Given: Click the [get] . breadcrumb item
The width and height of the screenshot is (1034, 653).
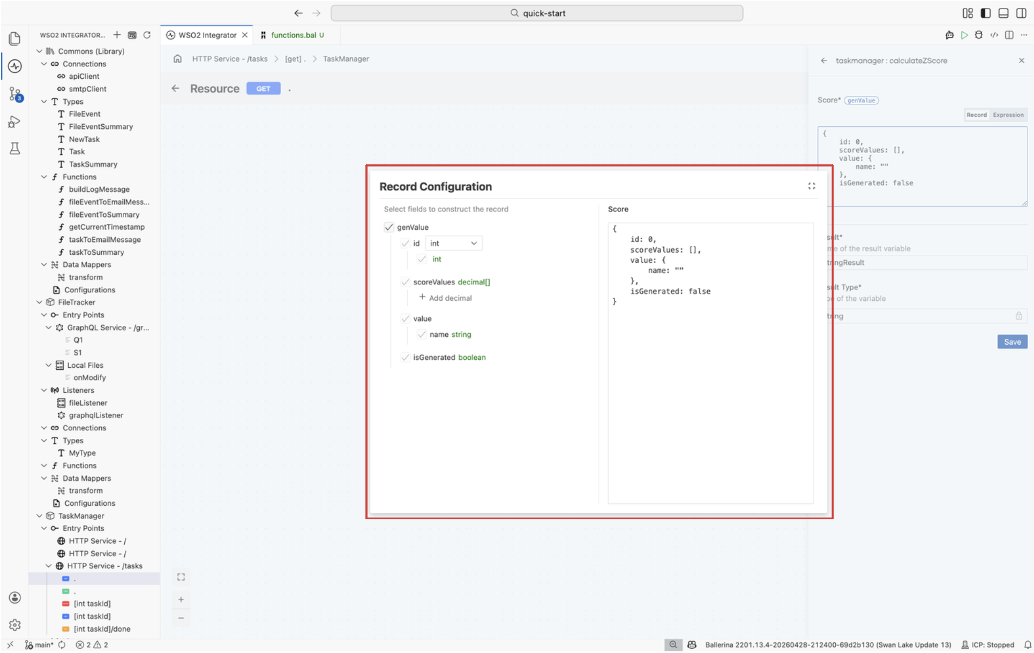Looking at the screenshot, I should click(295, 59).
